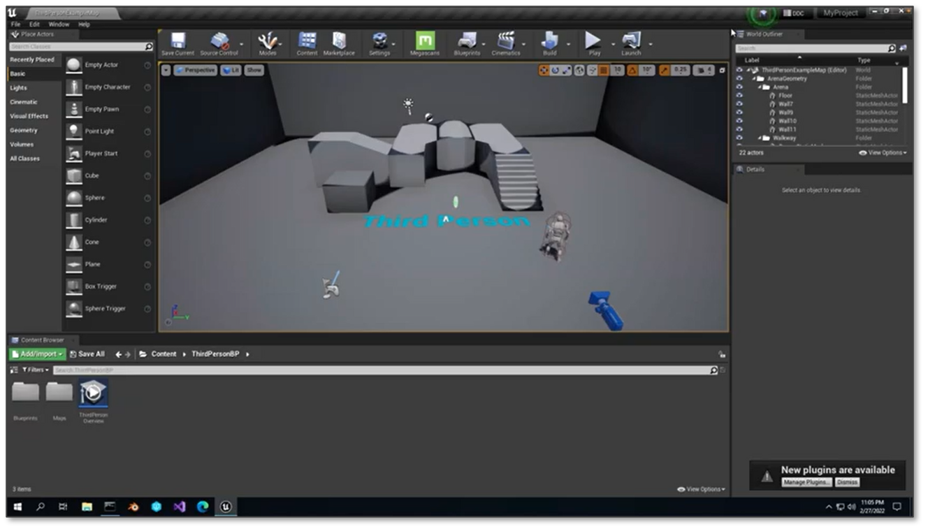Select Empty Character in Place Actors

108,87
